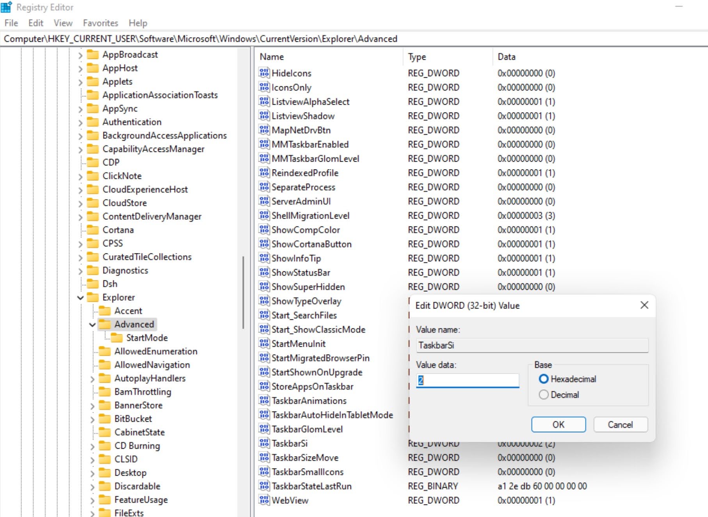
Task: Click the ShowSuperHidden value icon
Action: [264, 287]
